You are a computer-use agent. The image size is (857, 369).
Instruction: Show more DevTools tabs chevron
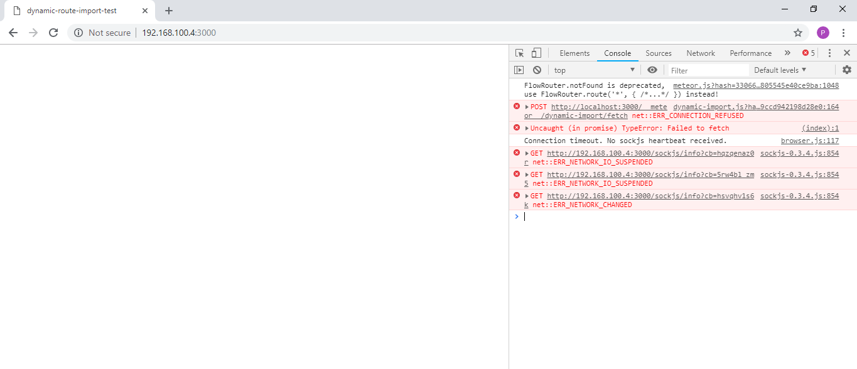tap(787, 53)
